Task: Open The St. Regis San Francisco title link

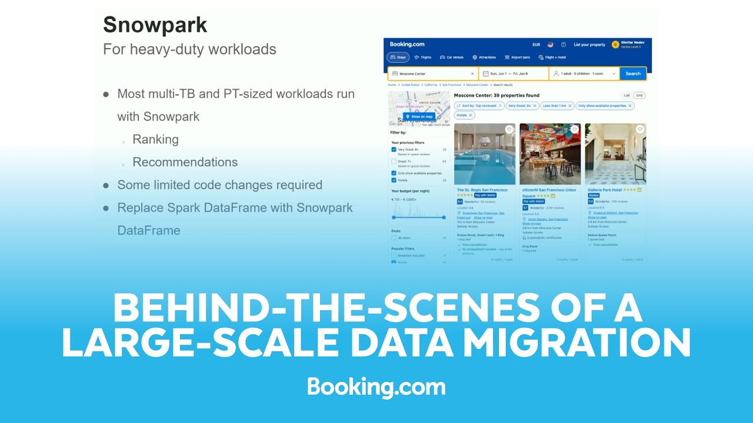Action: coord(482,190)
